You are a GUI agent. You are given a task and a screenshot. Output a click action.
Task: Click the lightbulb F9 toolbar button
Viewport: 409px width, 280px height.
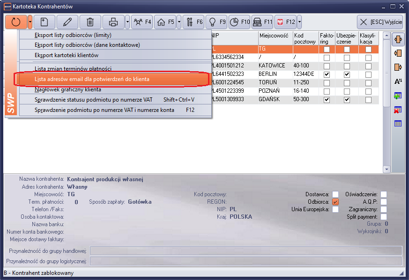pos(216,22)
